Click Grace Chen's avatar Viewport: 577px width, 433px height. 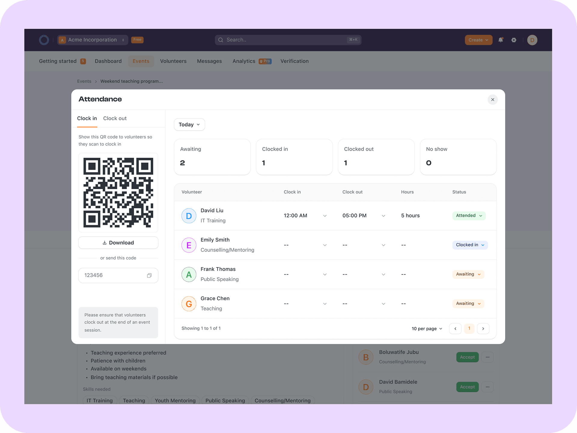tap(189, 304)
